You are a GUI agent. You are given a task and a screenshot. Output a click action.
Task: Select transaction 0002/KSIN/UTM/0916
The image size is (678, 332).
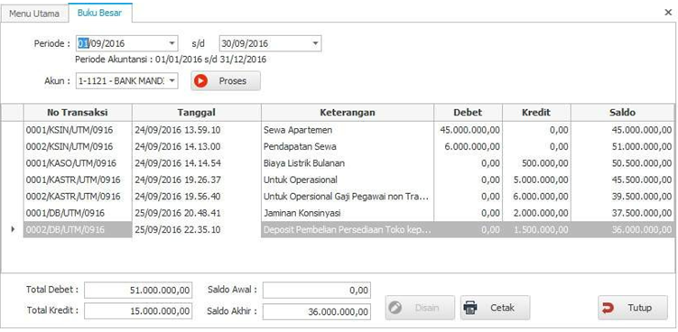[78, 146]
